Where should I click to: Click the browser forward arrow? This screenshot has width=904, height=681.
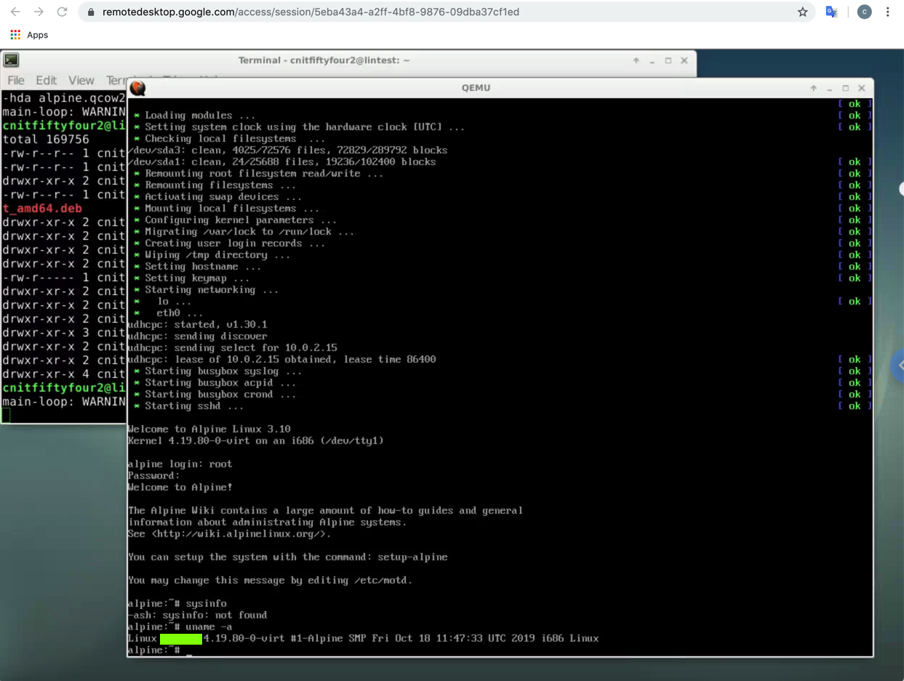point(39,12)
